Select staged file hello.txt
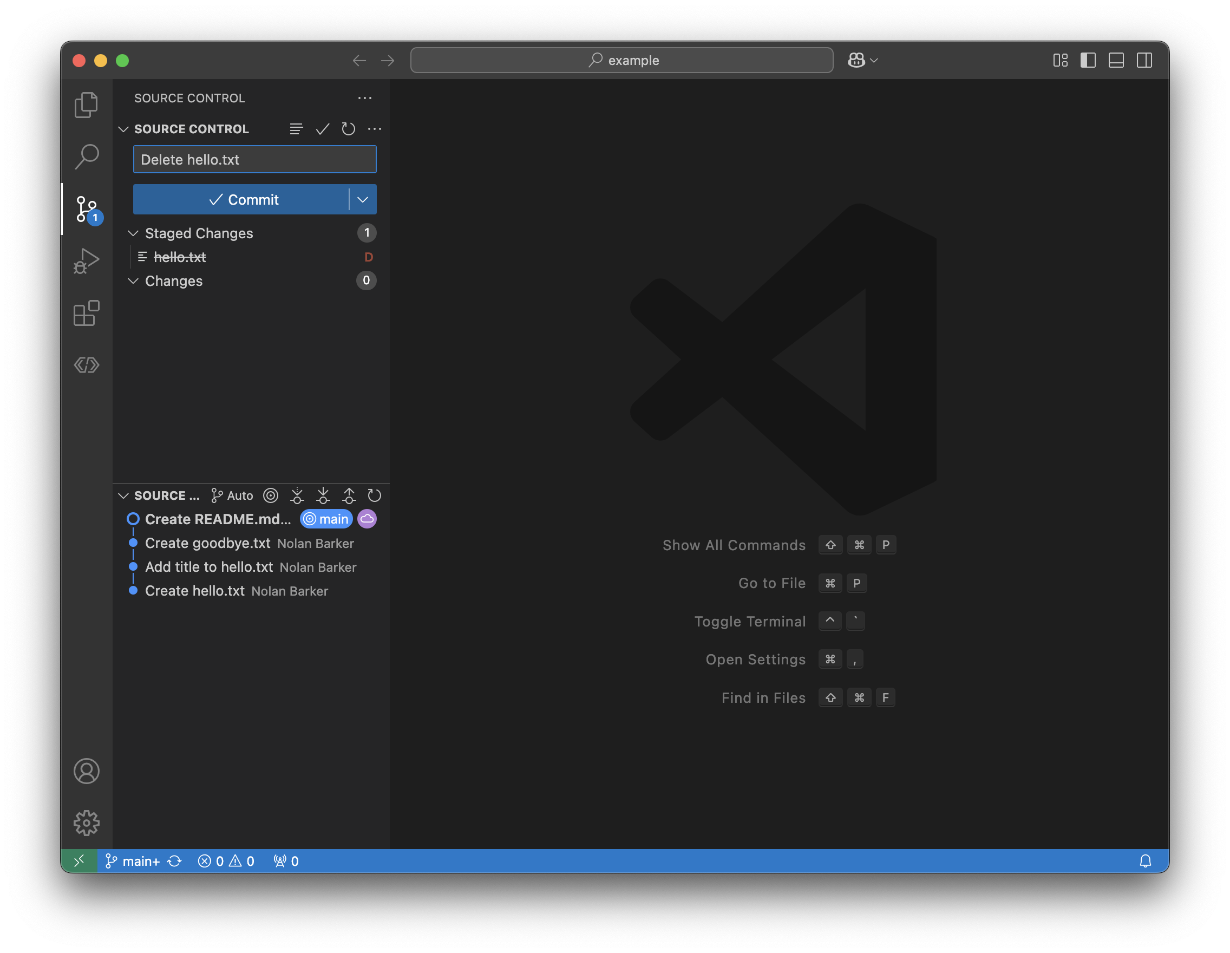The width and height of the screenshot is (1230, 953). (x=251, y=257)
